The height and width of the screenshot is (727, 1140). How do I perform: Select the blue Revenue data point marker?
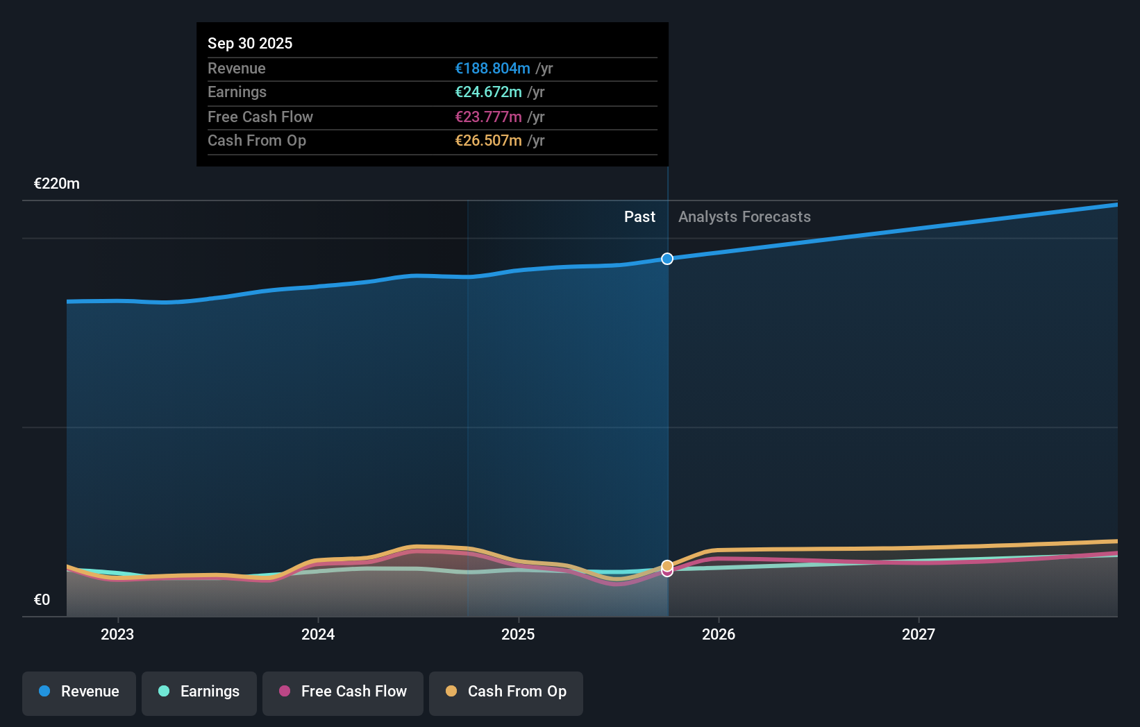[667, 259]
